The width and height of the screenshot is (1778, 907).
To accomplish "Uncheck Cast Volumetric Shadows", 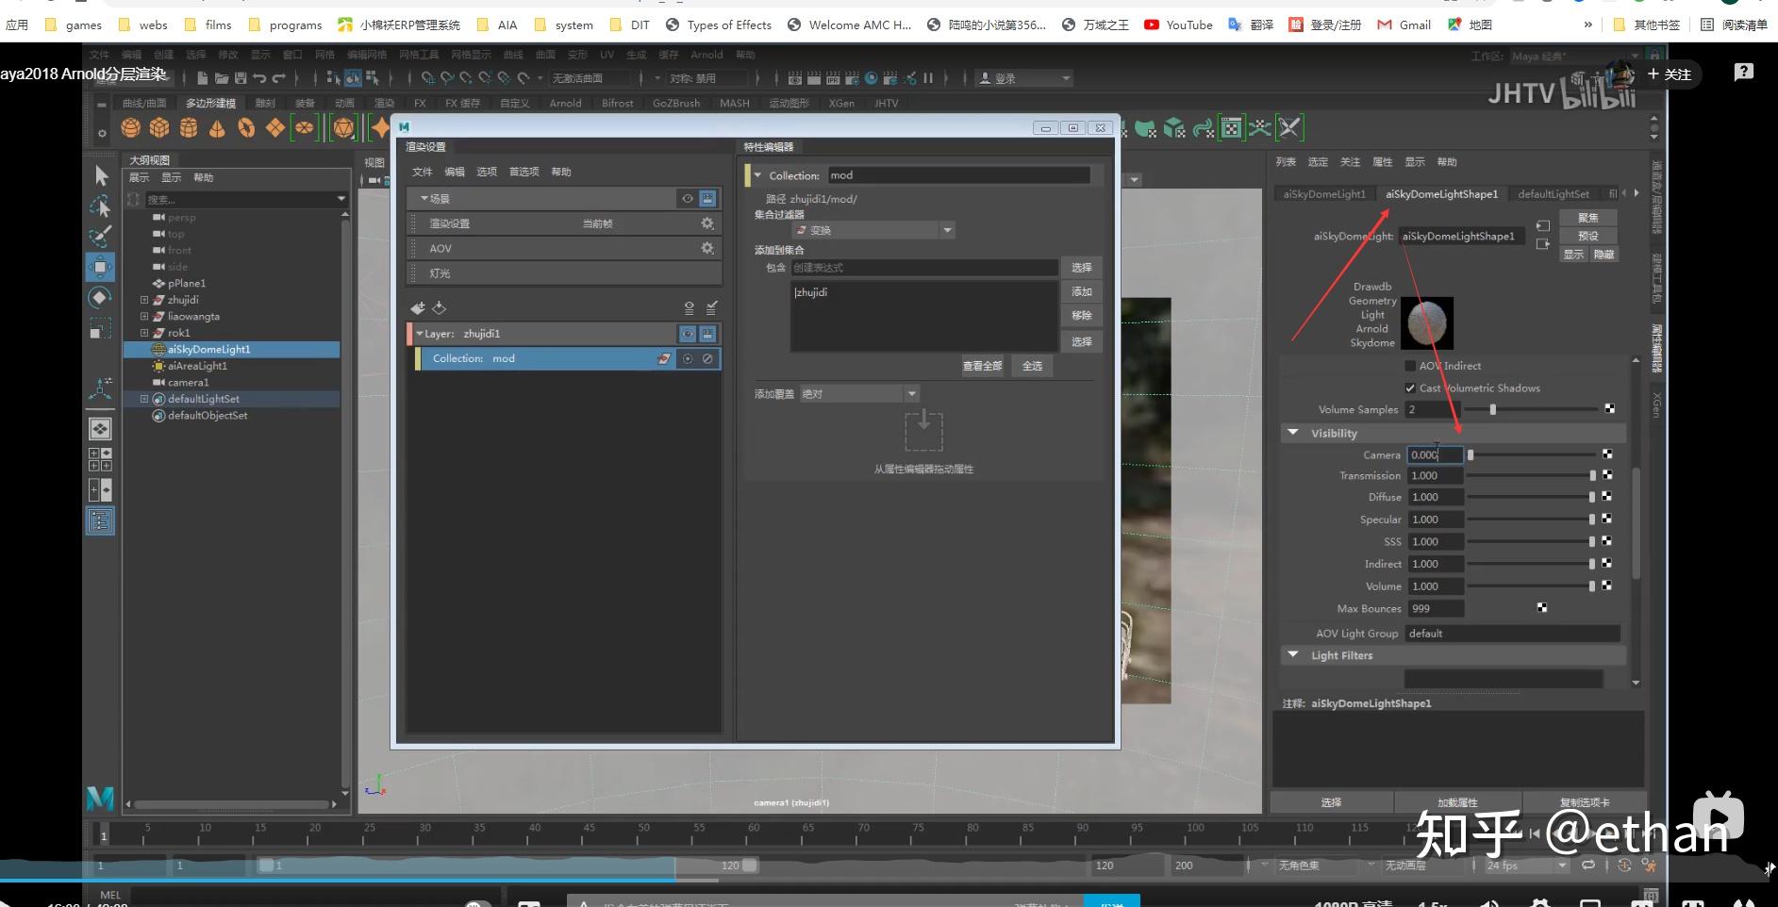I will [1410, 388].
